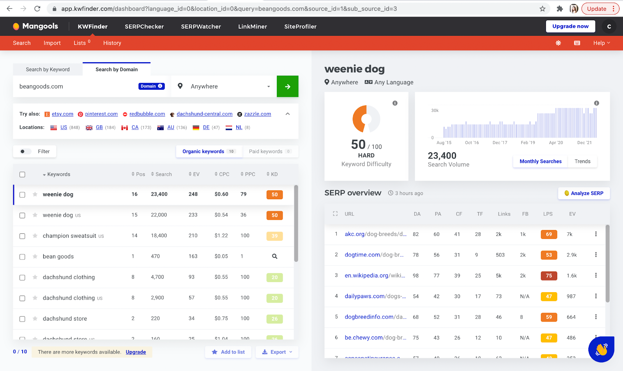Switch to Search by Keyword tab

[x=48, y=70]
